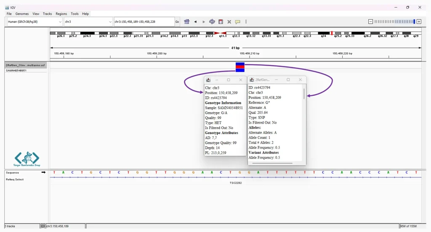Click the Sequence track strand arrow
The height and width of the screenshot is (232, 431).
43,172
